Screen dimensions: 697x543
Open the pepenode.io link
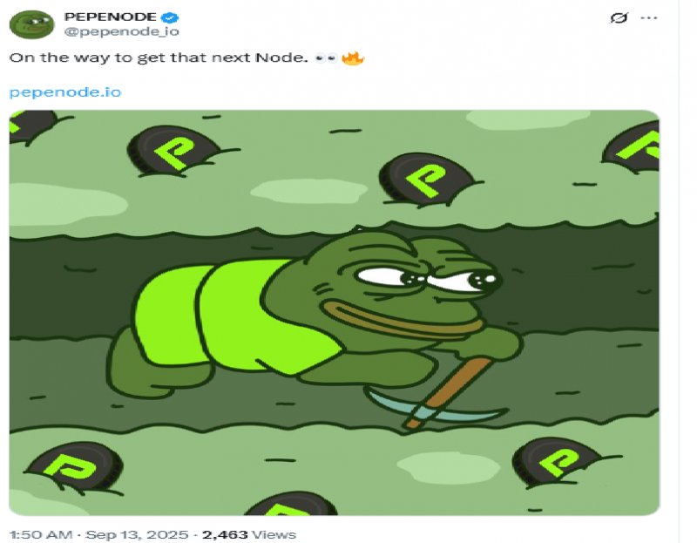(x=64, y=92)
